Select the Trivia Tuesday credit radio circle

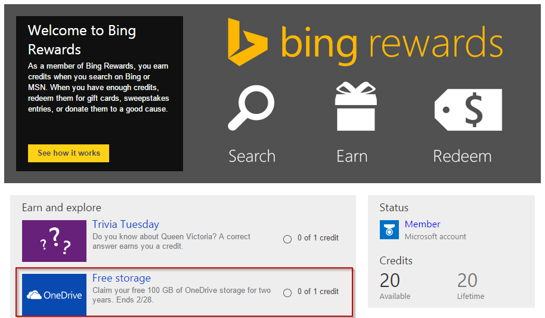pos(287,239)
